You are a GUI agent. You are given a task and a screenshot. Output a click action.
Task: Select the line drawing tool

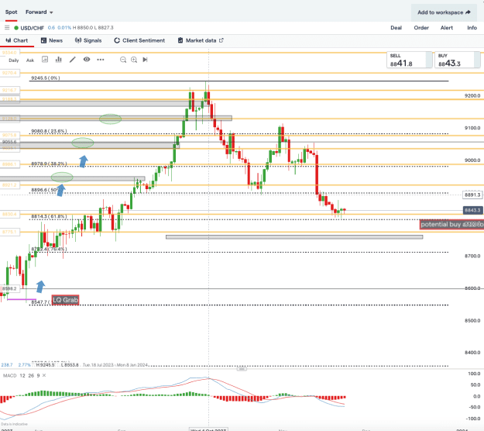[73, 60]
